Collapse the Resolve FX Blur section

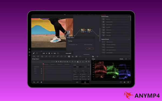tap(129, 17)
